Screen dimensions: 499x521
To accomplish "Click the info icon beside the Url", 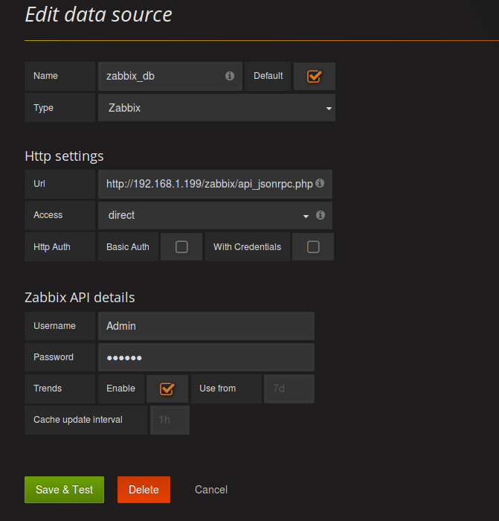I will (x=320, y=183).
